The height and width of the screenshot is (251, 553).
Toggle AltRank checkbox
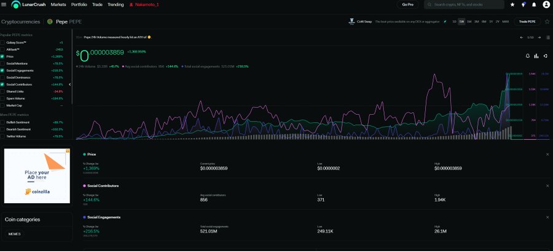click(x=2, y=49)
